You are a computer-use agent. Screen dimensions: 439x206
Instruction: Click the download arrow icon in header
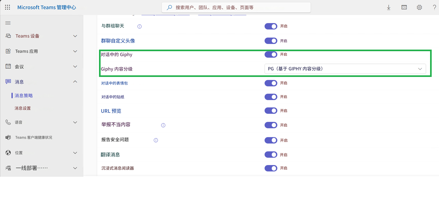[x=389, y=7]
